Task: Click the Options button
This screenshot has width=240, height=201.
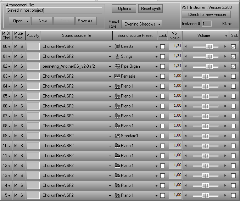Action: point(124,9)
